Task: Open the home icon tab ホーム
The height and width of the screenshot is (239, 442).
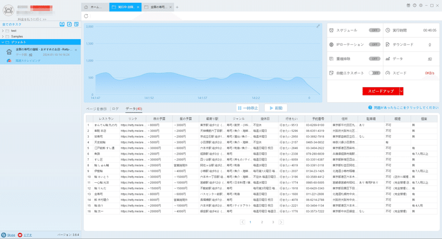Action: tap(95, 7)
